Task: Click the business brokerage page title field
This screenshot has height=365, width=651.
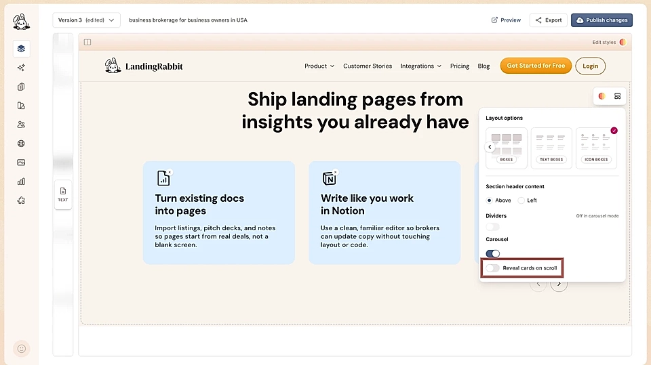Action: [188, 20]
